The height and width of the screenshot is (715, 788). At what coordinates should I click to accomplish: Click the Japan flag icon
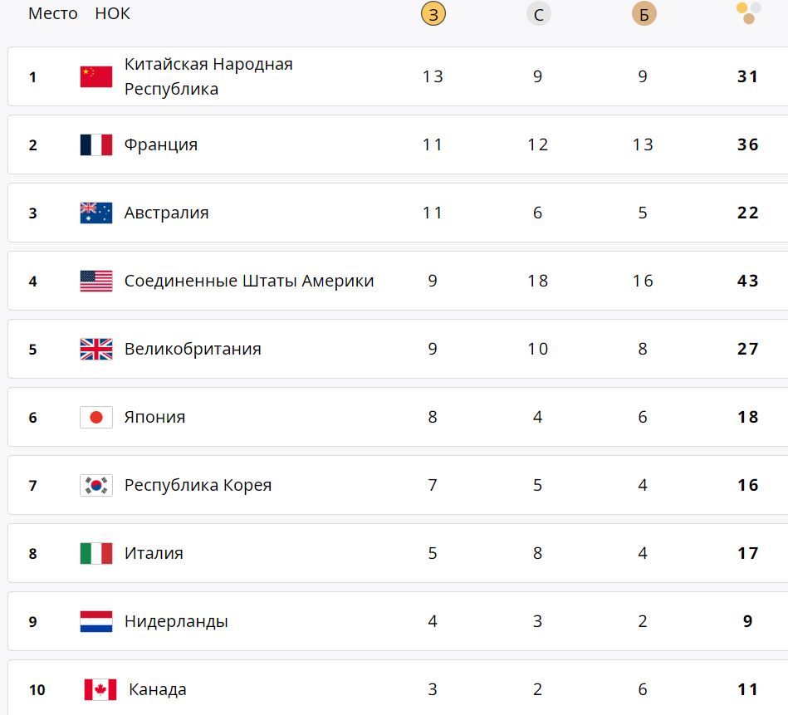pyautogui.click(x=96, y=417)
